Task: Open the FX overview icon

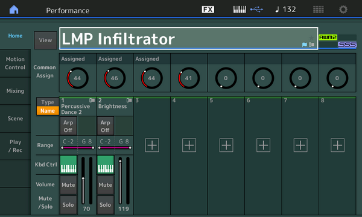Action: pyautogui.click(x=208, y=10)
